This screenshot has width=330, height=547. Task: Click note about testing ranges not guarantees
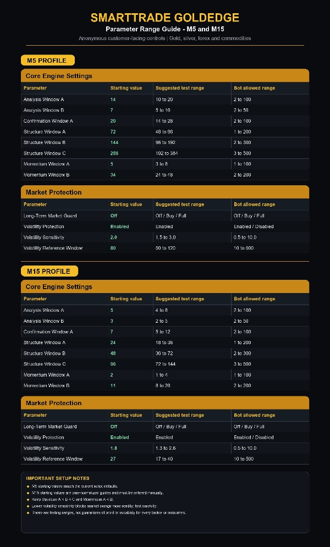(109, 513)
